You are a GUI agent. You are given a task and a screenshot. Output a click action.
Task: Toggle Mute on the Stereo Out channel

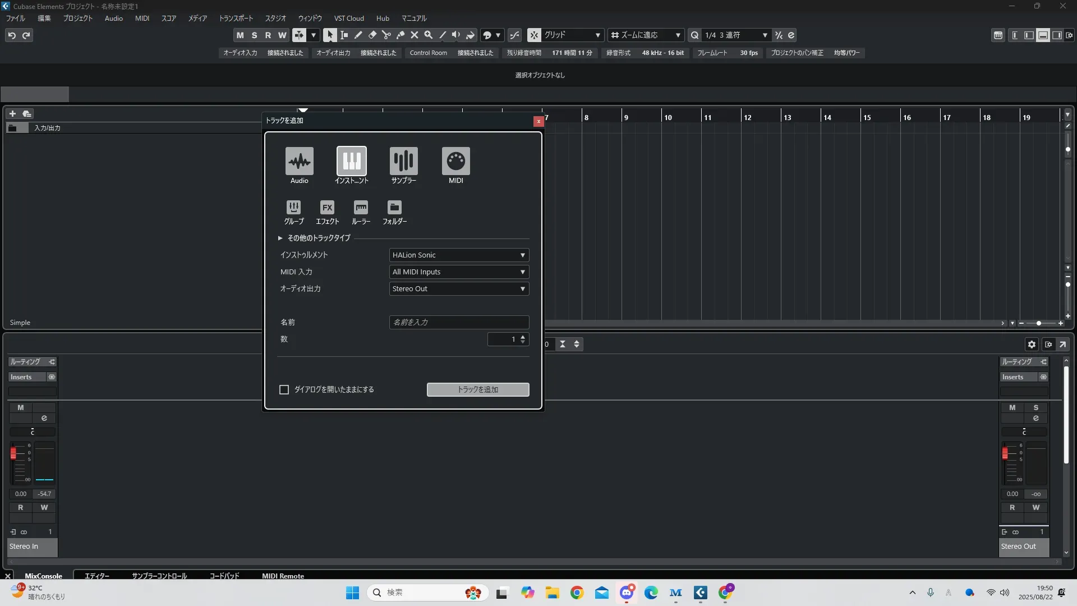click(x=1012, y=408)
